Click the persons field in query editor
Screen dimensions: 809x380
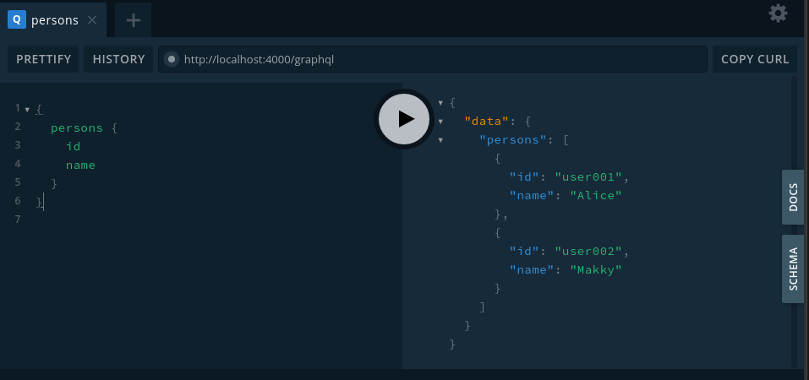pos(77,128)
